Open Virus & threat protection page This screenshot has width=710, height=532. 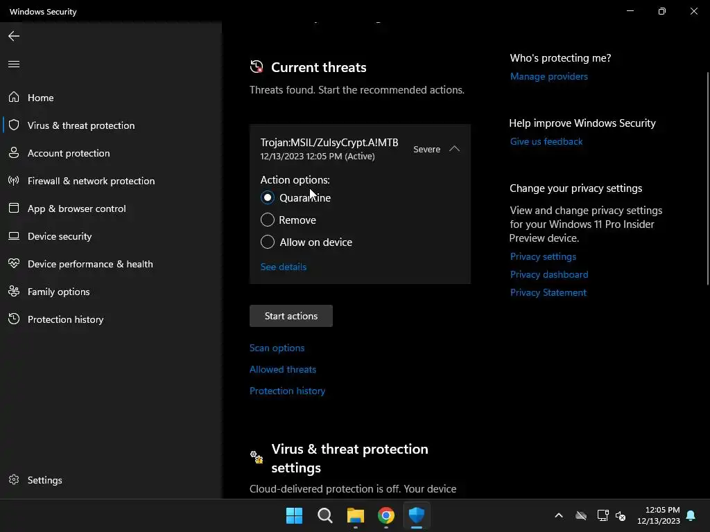point(111,125)
